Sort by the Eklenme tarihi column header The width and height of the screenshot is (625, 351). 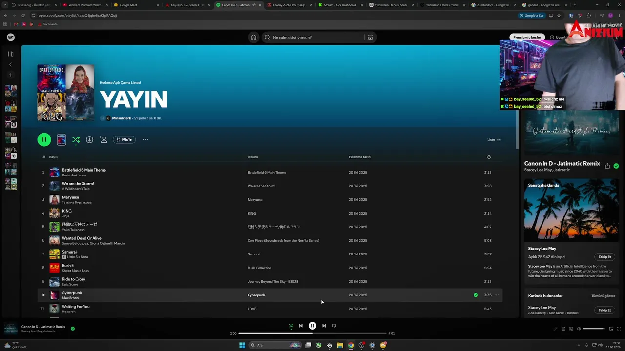point(360,157)
